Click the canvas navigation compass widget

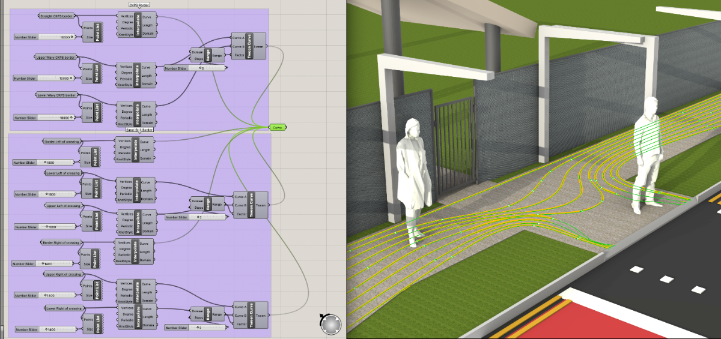pyautogui.click(x=330, y=324)
